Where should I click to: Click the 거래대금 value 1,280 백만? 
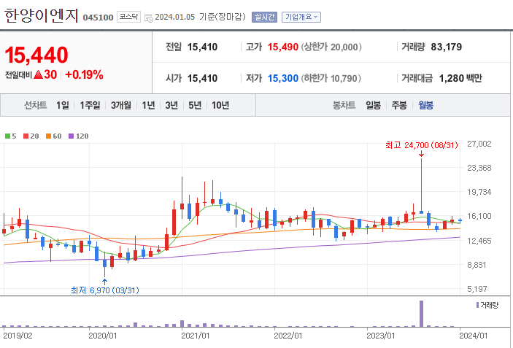click(x=460, y=79)
